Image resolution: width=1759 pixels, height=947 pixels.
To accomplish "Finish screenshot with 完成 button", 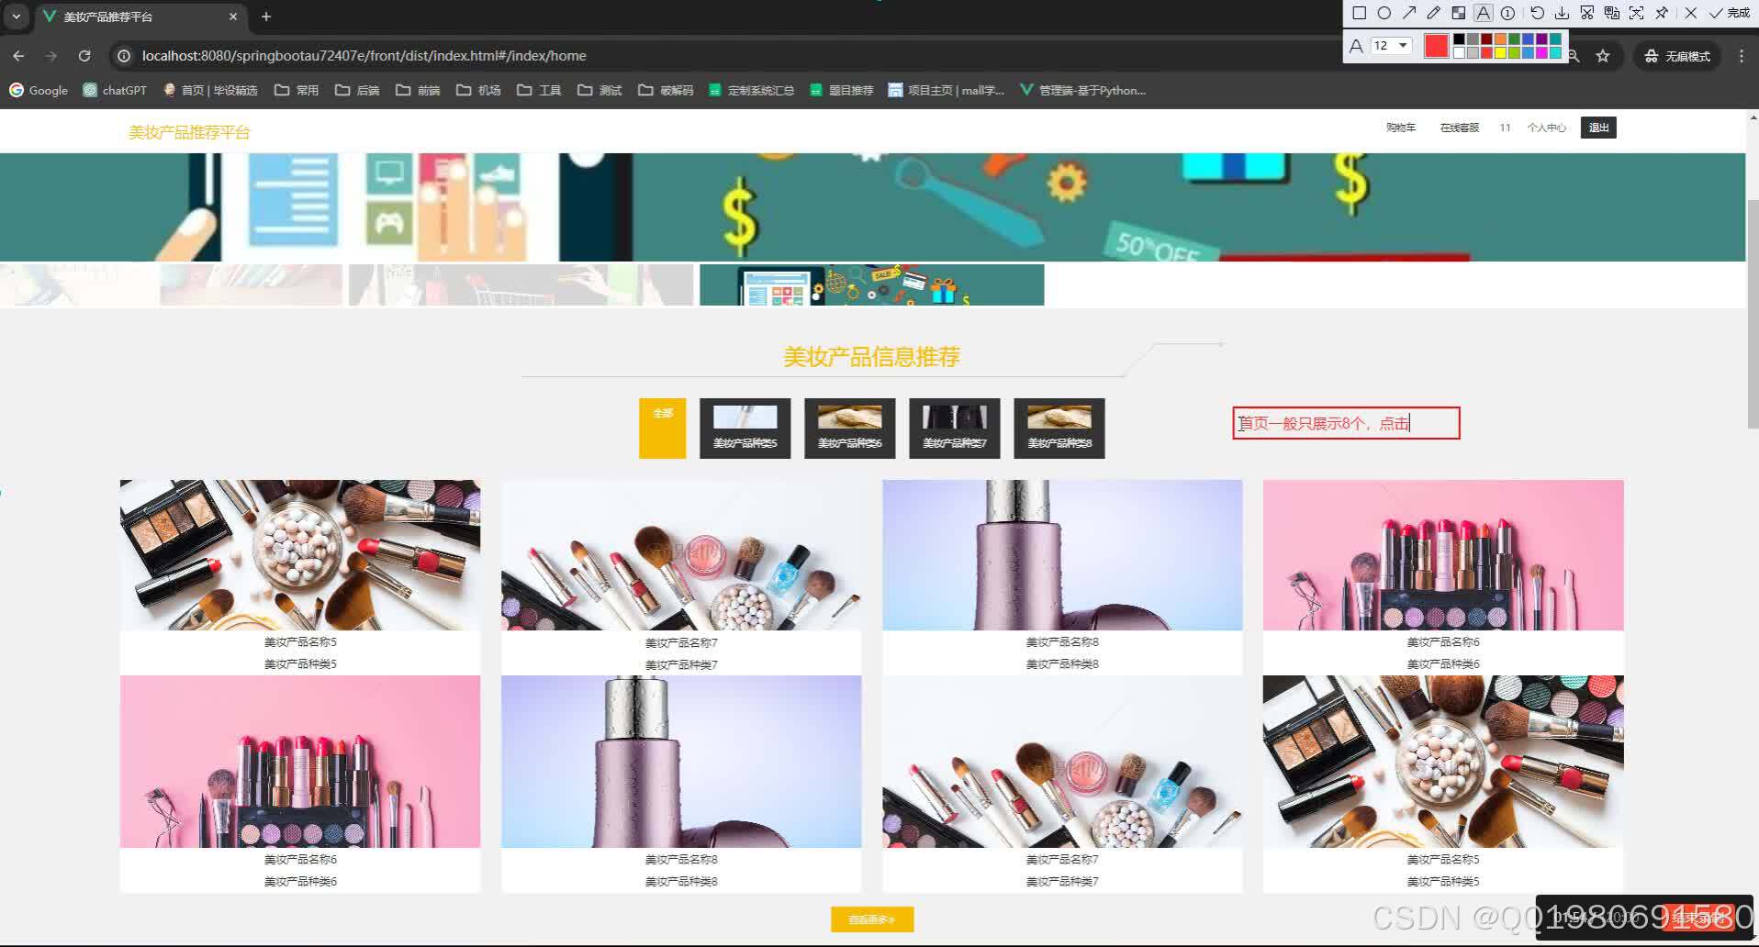I will tap(1731, 13).
